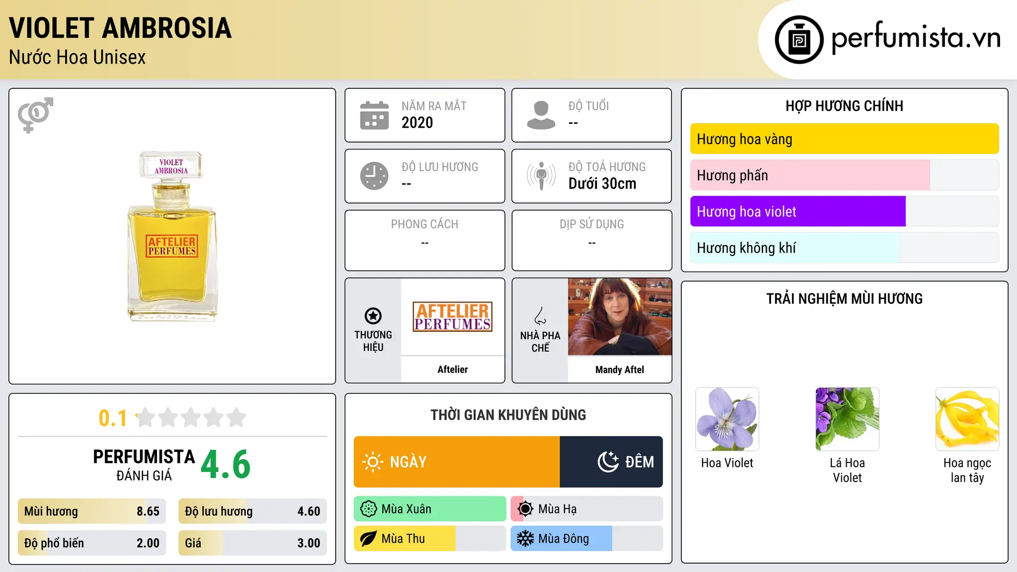The height and width of the screenshot is (572, 1017).
Task: Click the Aftelier brand name link
Action: click(452, 369)
